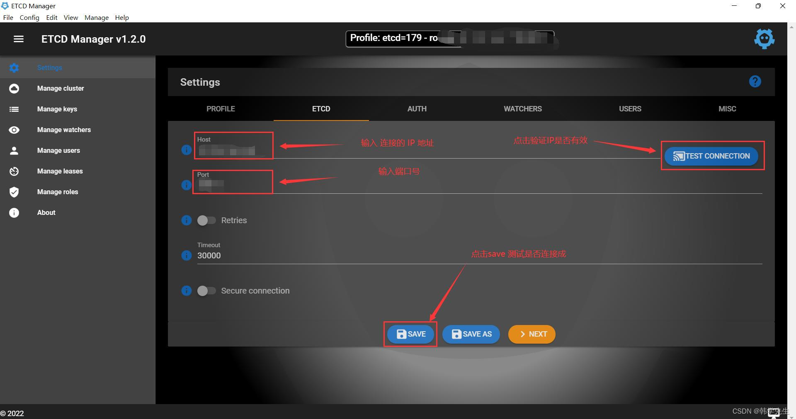Image resolution: width=796 pixels, height=419 pixels.
Task: Click the Manage keys list icon
Action: click(x=14, y=109)
